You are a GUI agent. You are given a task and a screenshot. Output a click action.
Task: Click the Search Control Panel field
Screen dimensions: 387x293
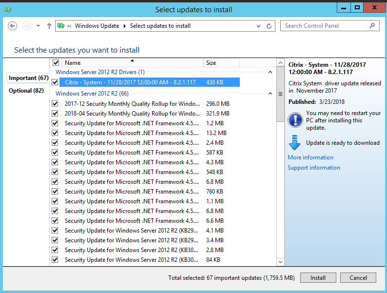(x=330, y=26)
